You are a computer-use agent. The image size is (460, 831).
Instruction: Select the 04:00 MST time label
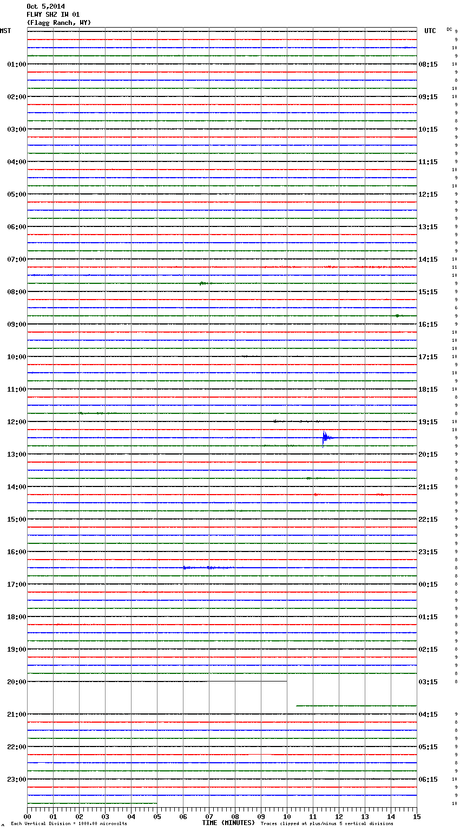click(x=16, y=162)
